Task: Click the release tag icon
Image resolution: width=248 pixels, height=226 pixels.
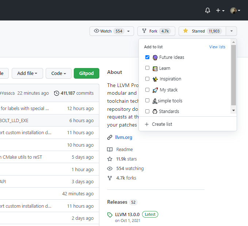Action: pos(110,215)
